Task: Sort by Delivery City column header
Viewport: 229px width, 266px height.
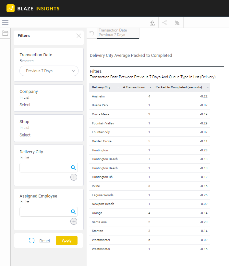Action: pos(101,87)
